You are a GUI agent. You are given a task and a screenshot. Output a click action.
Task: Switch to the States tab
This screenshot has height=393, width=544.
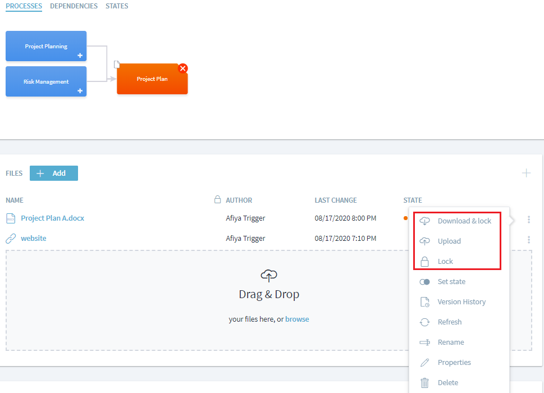pyautogui.click(x=117, y=6)
